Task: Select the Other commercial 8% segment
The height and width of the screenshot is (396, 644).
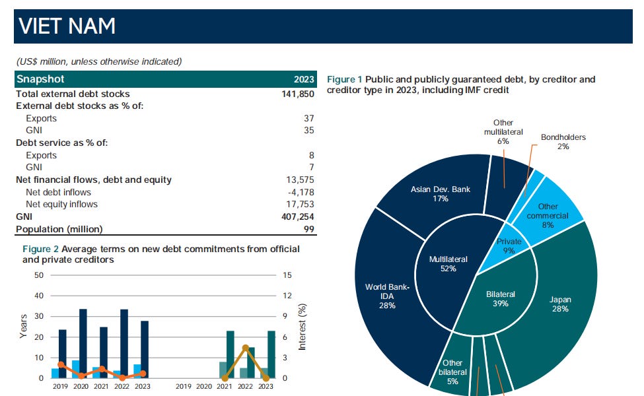Action: click(x=548, y=215)
